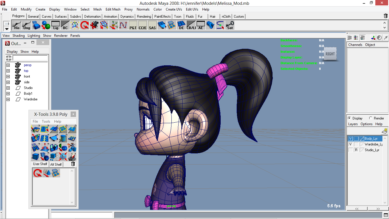Select the Render radio button
This screenshot has height=219, width=389.
tap(370, 118)
